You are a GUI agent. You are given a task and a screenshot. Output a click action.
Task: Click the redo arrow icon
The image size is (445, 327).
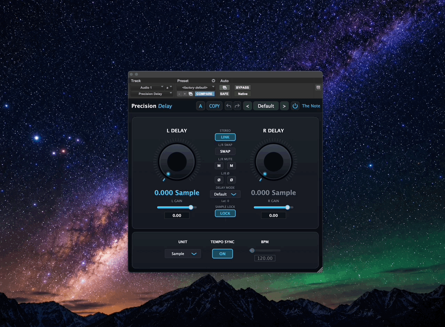click(x=237, y=106)
